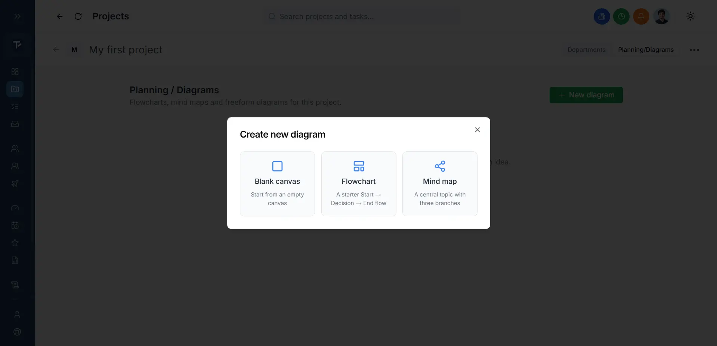Click the app logo in sidebar

17,45
